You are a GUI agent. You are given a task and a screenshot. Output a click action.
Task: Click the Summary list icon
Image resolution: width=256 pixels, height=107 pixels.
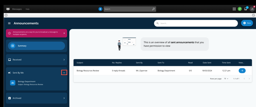click(13, 46)
